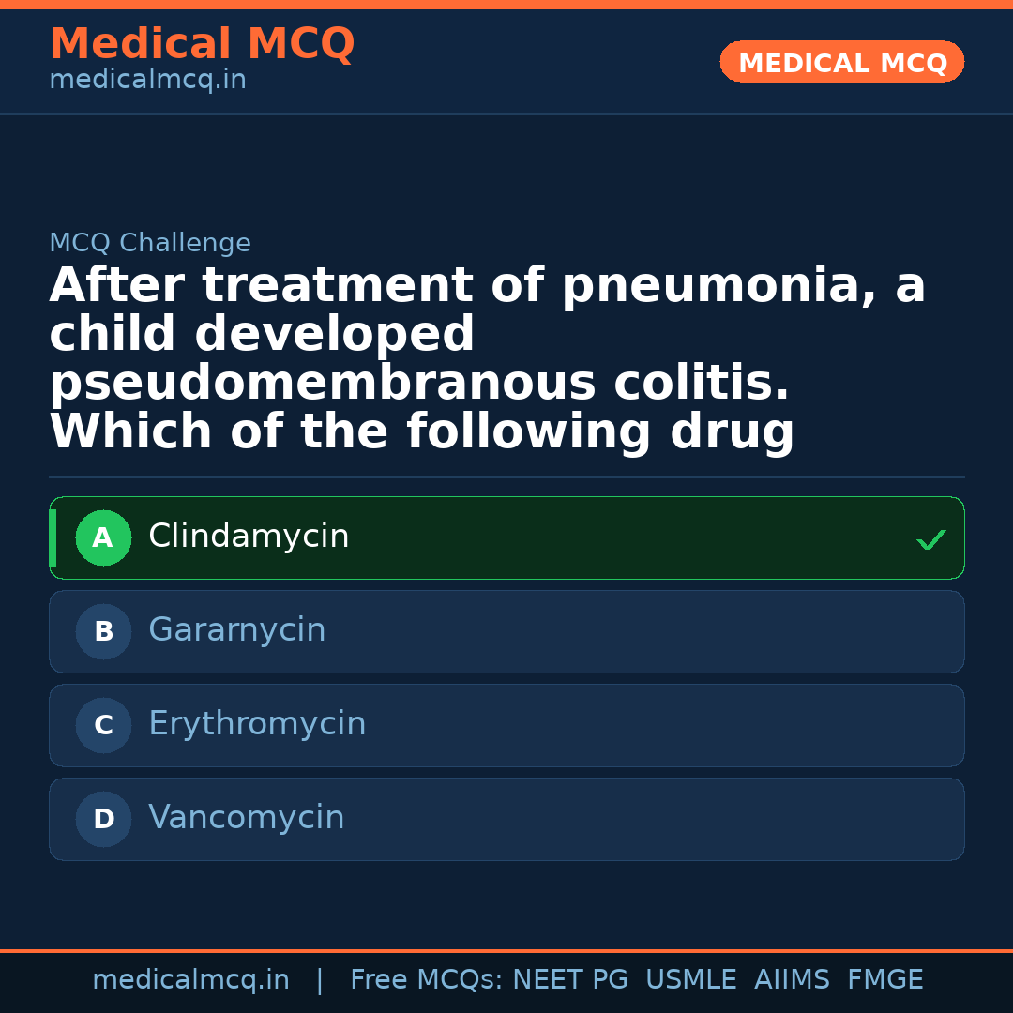This screenshot has height=1013, width=1013.
Task: Select the Clindamycin answer option
Action: 506,538
